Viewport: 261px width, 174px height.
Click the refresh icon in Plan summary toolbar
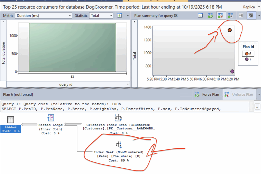click(201, 16)
